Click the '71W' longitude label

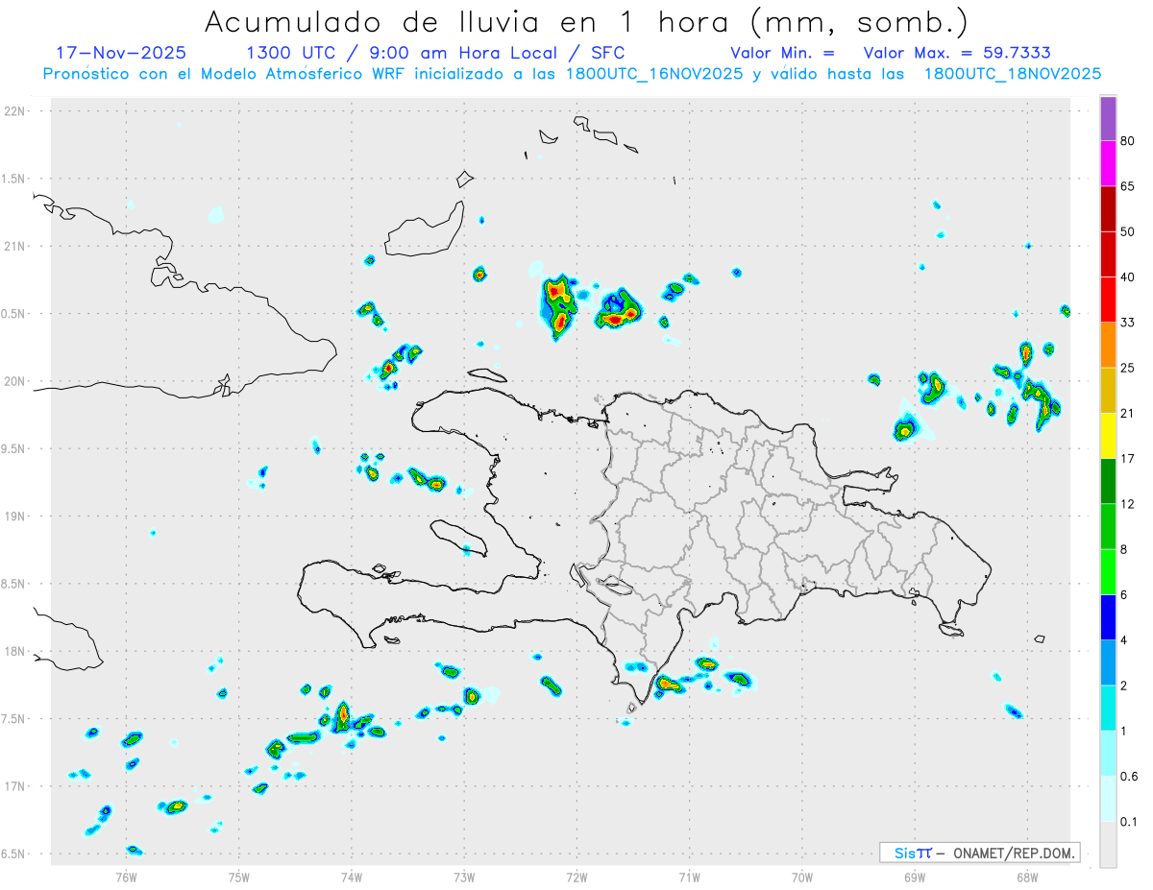click(689, 877)
